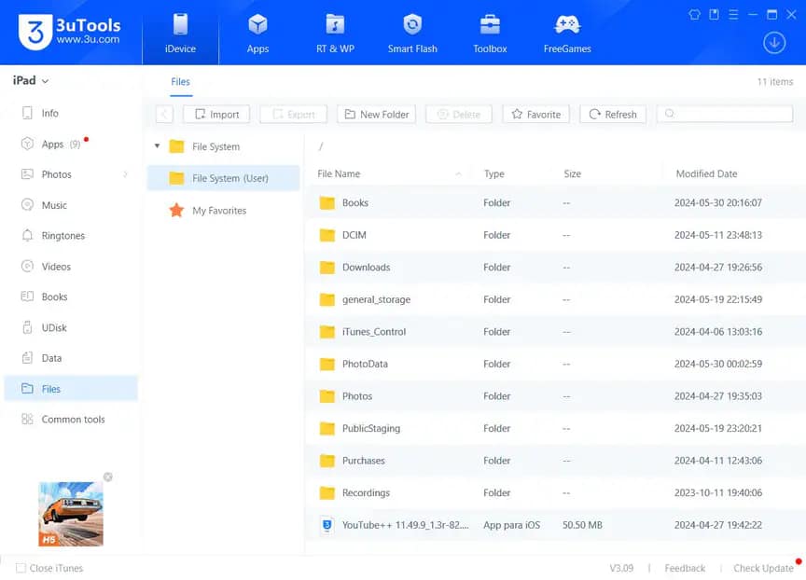Switch to the Files tab
806x580 pixels.
pyautogui.click(x=180, y=82)
